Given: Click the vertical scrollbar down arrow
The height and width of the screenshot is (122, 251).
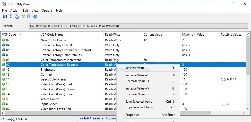Looking at the screenshot, I should click(248, 109).
